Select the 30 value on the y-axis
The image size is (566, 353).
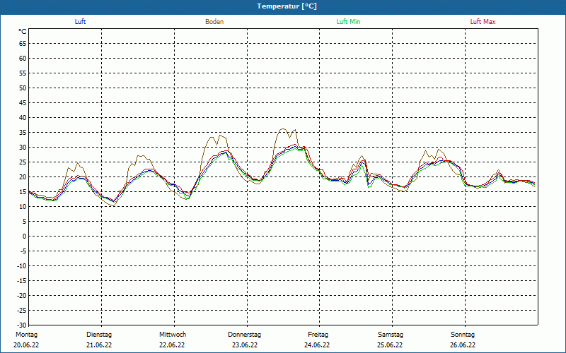(23, 148)
